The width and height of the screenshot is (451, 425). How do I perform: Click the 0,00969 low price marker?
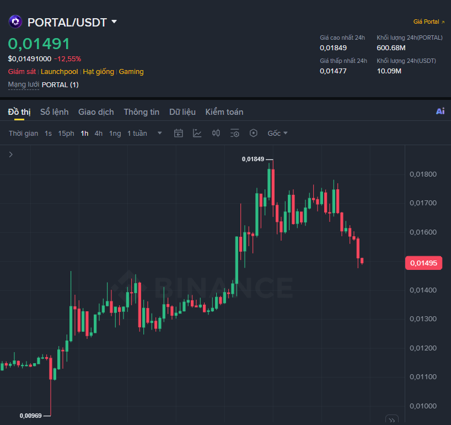tap(30, 416)
